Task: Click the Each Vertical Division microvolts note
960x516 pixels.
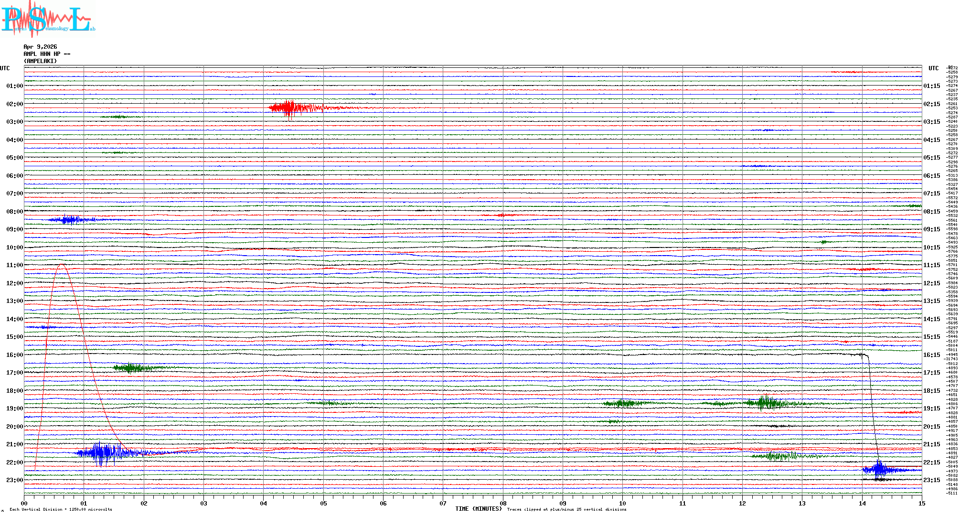Action: pos(61,509)
